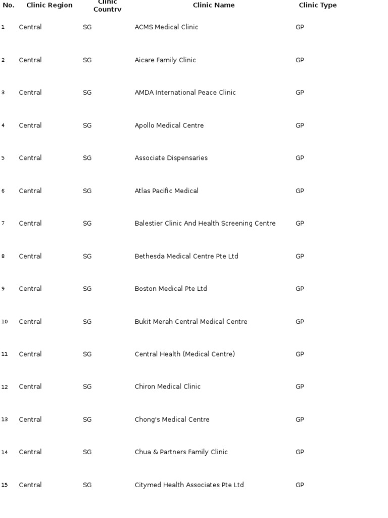Select ACMS Medical Clinic entry

[x=166, y=27]
